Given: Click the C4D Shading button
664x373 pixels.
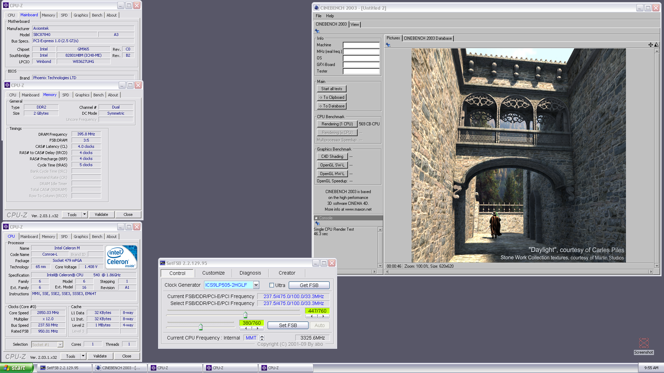Looking at the screenshot, I should 332,156.
